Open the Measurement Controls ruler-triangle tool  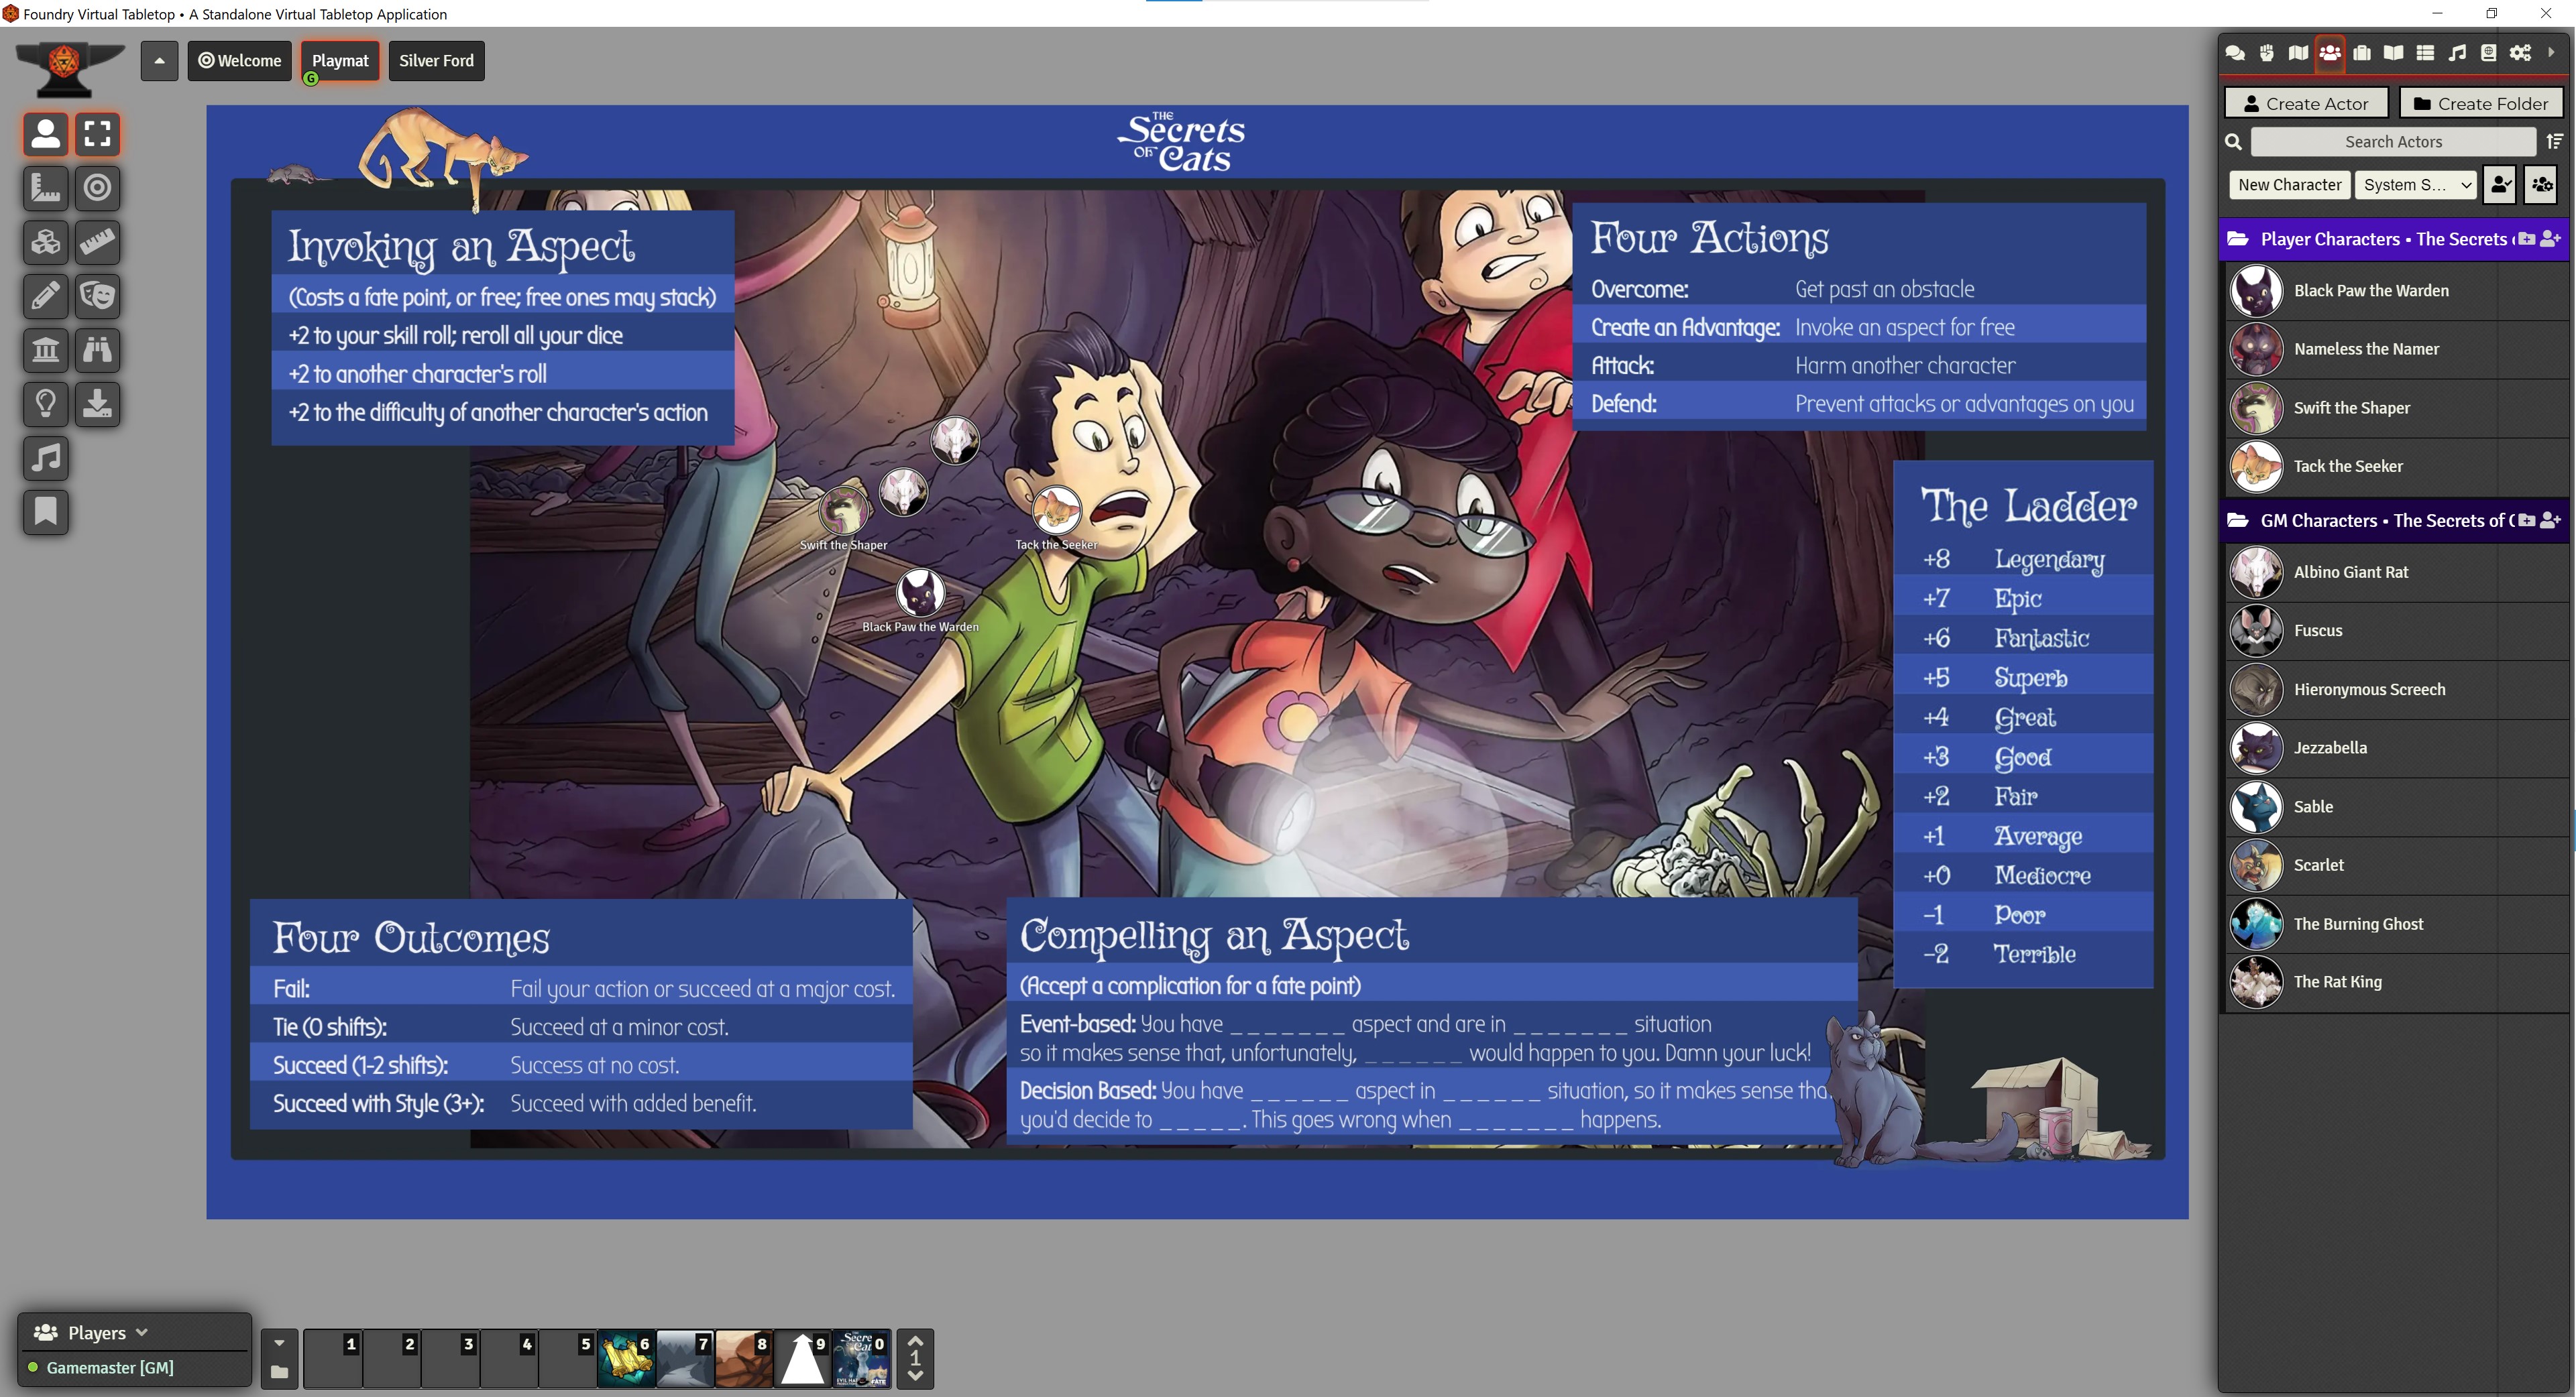pos(45,188)
